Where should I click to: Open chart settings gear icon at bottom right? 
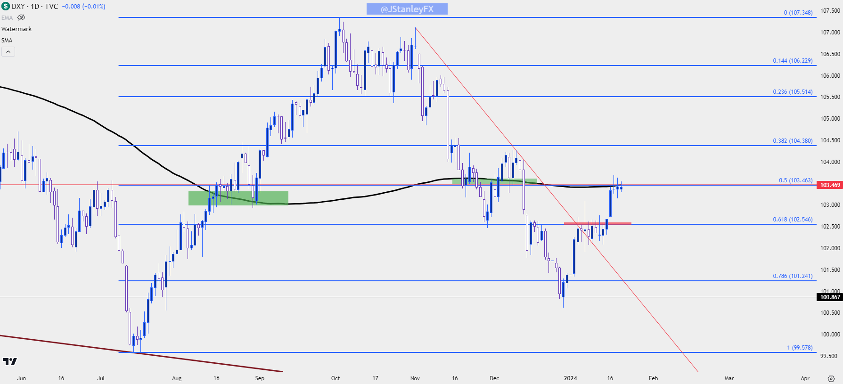tap(831, 378)
